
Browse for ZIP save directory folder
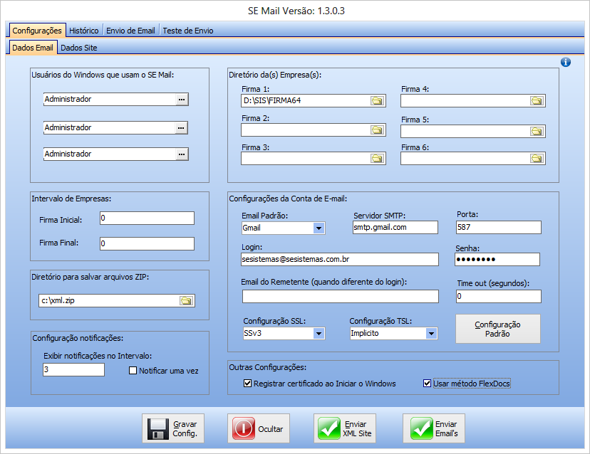tap(185, 301)
